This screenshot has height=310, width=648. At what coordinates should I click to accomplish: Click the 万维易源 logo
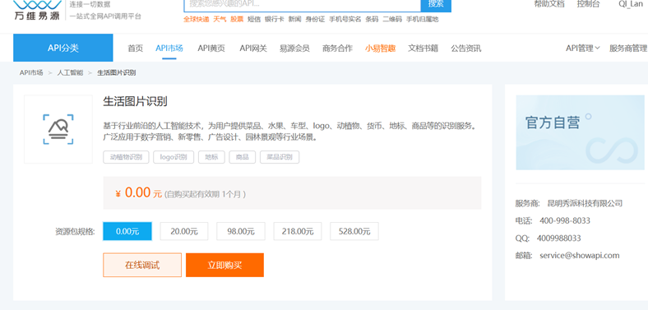tap(37, 10)
